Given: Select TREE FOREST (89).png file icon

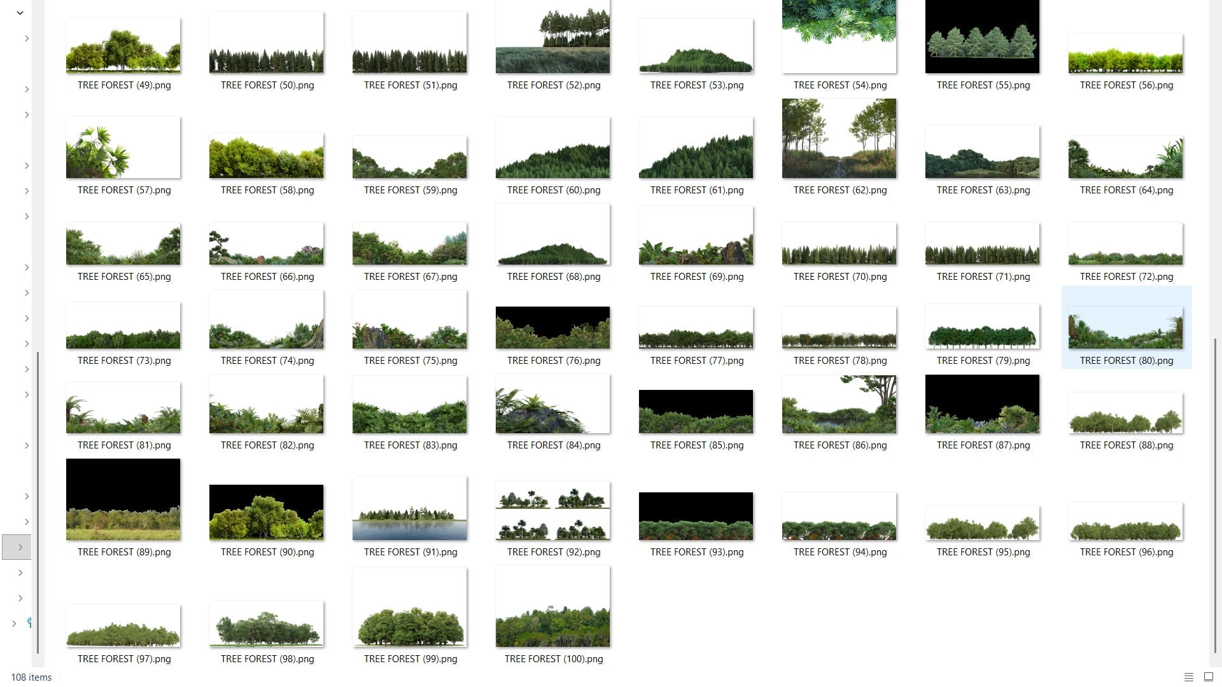Looking at the screenshot, I should [123, 499].
